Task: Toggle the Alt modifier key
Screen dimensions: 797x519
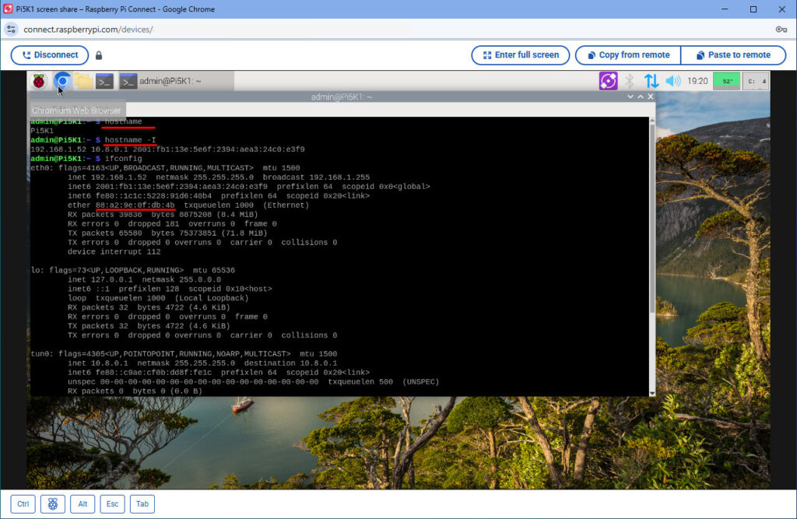Action: [x=83, y=503]
